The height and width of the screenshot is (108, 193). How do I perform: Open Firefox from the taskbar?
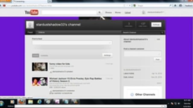(x=22, y=102)
